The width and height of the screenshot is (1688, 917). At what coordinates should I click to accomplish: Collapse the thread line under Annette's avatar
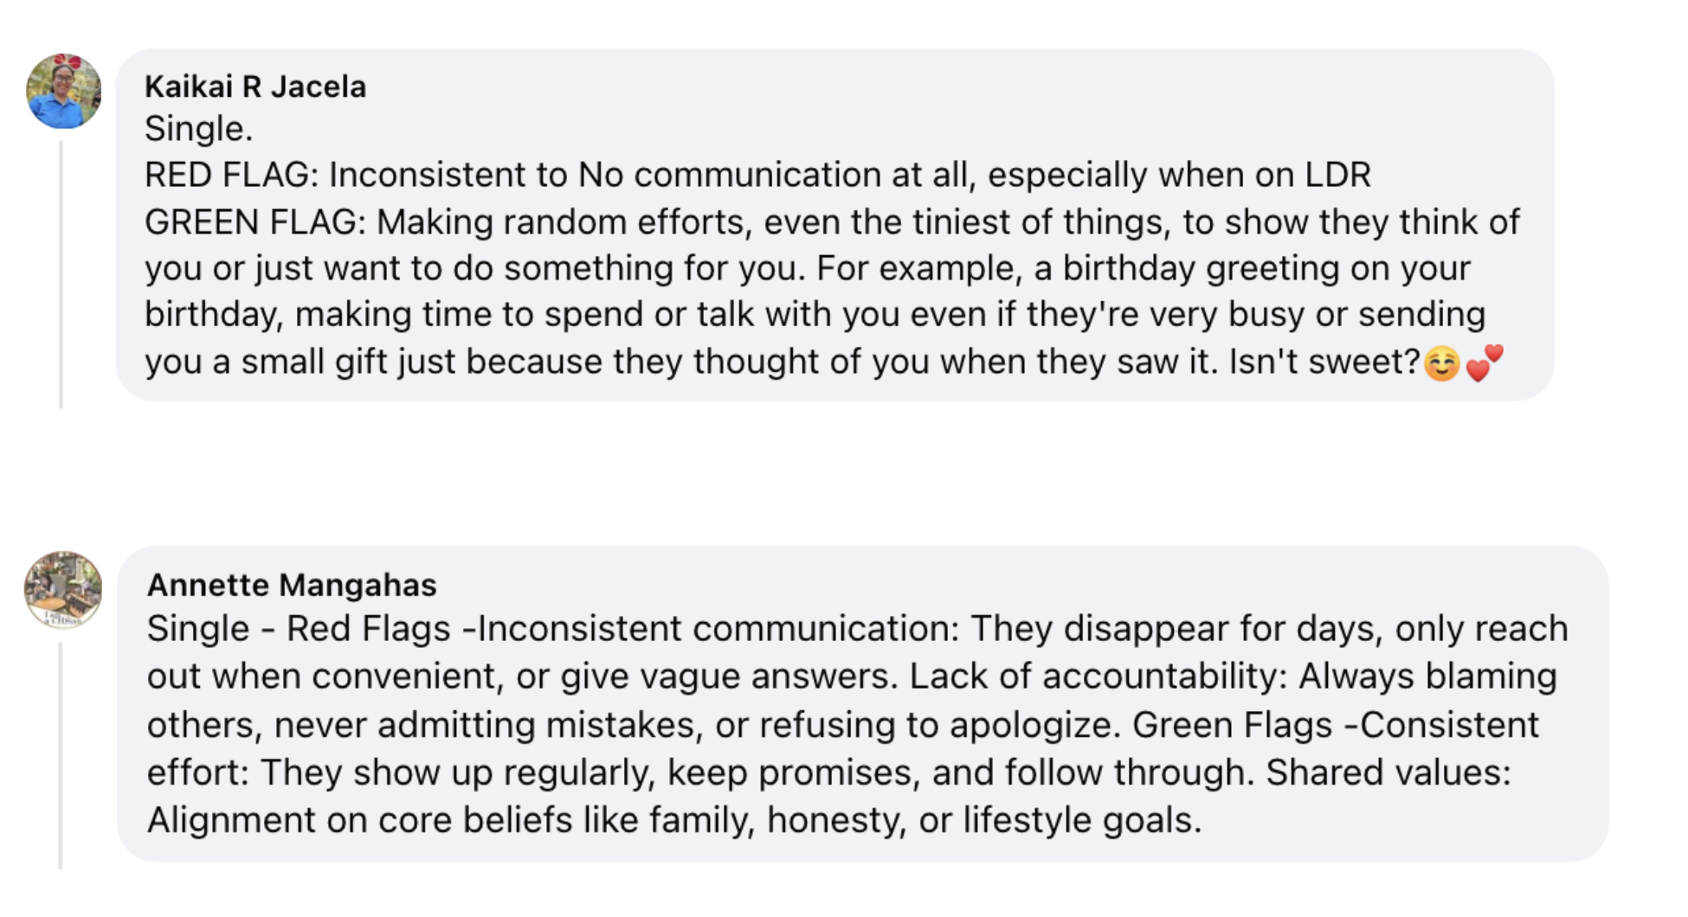click(x=61, y=753)
